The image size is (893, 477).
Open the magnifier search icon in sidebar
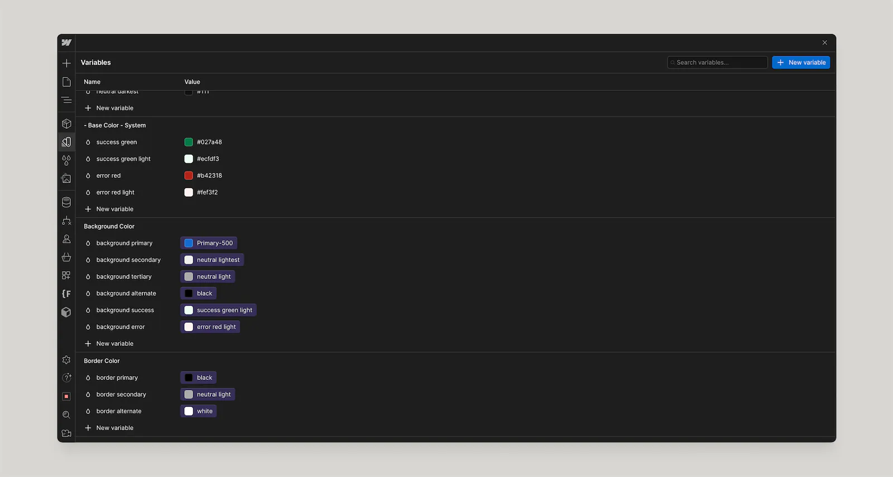pos(66,415)
